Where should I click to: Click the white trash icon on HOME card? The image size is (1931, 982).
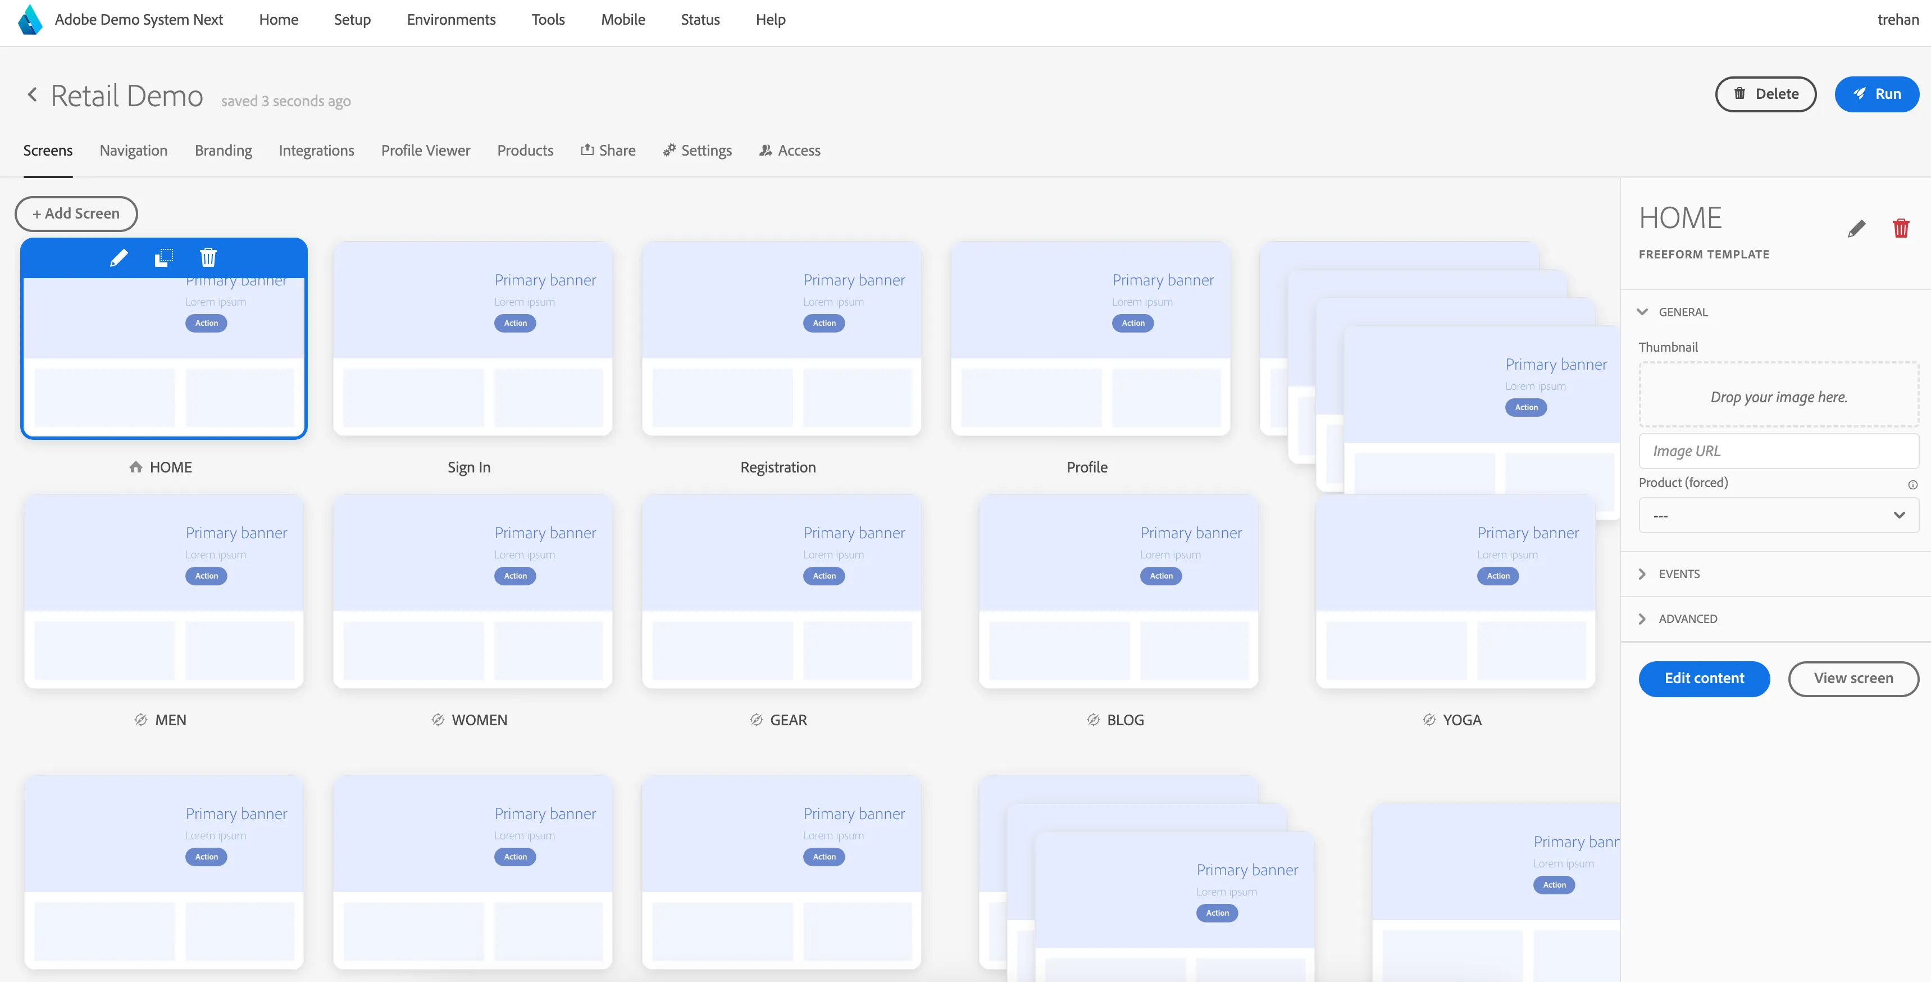(x=208, y=258)
